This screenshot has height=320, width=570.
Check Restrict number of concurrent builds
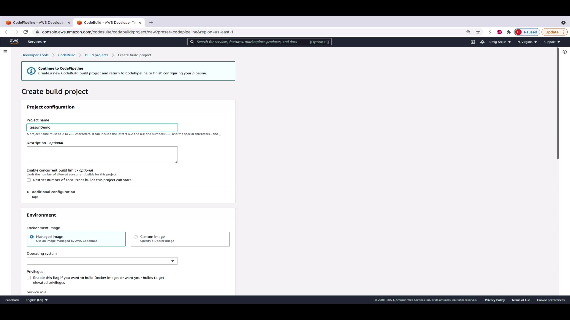[x=29, y=180]
